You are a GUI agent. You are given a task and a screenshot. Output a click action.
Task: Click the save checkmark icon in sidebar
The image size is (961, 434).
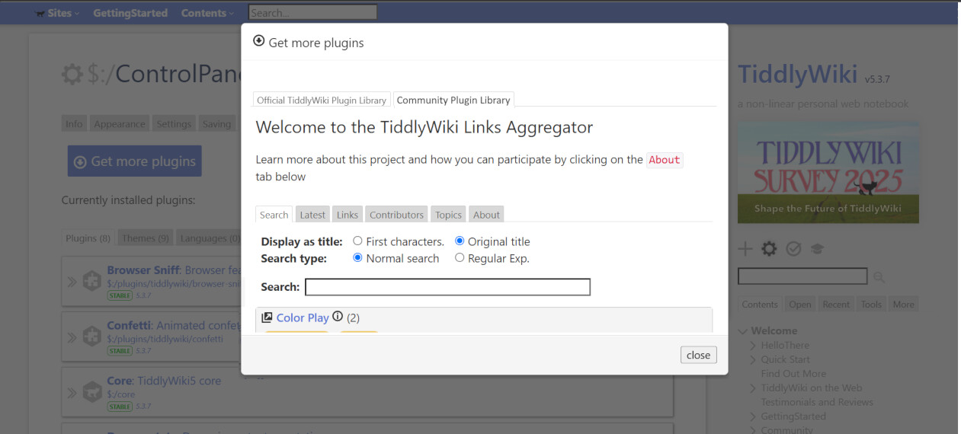coord(793,249)
